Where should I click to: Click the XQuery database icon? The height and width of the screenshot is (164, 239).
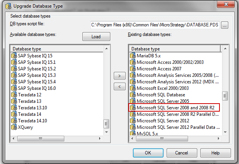[14, 127]
